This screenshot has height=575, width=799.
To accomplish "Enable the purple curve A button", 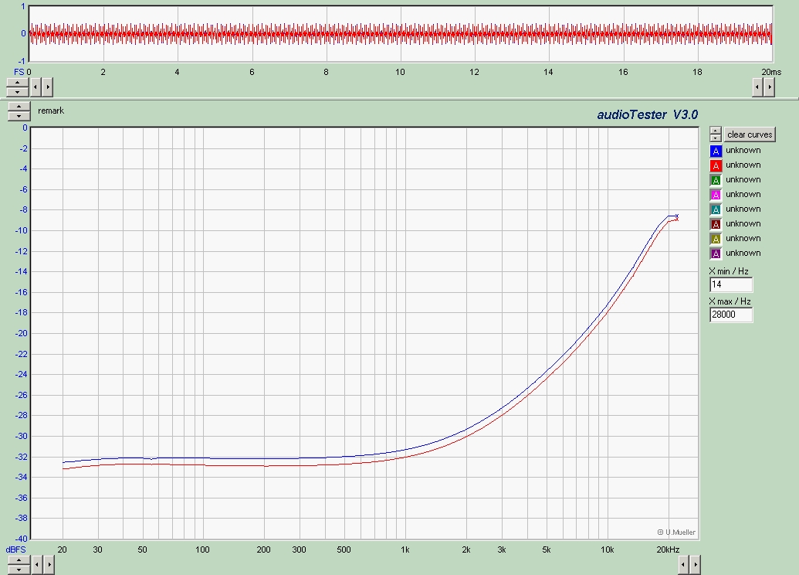I will point(716,253).
